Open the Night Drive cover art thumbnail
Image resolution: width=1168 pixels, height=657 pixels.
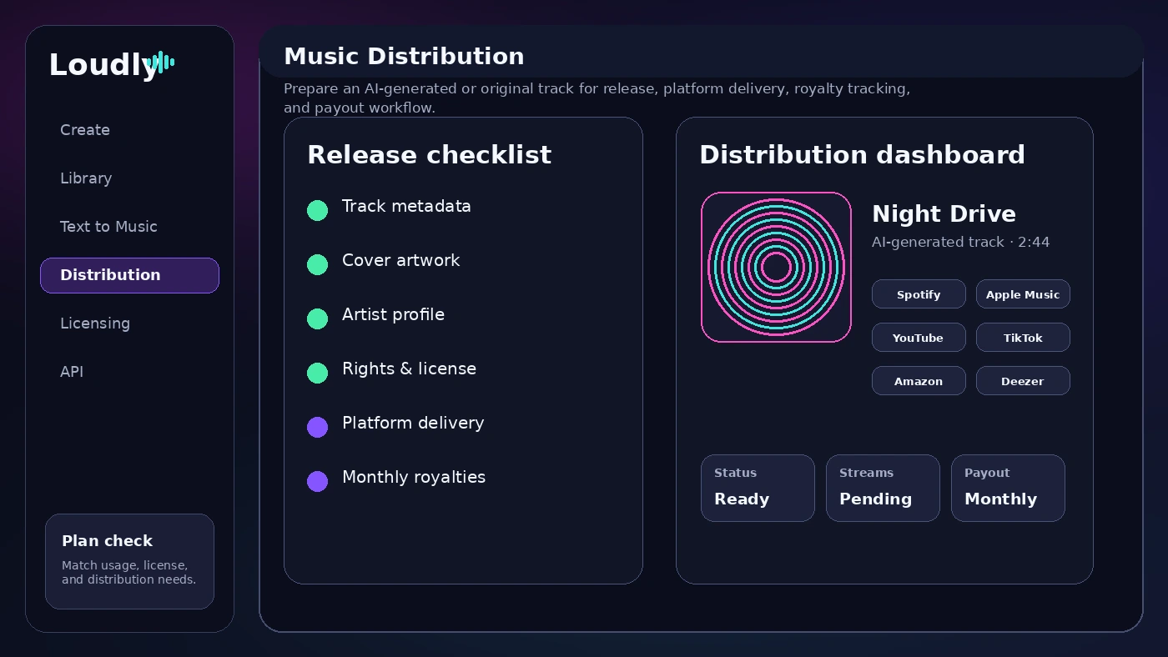point(776,267)
